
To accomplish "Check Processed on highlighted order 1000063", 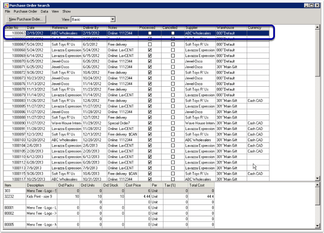I will (x=150, y=33).
